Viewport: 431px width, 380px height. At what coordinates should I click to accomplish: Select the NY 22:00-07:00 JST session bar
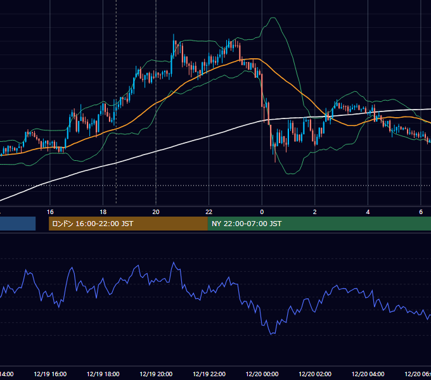pyautogui.click(x=319, y=224)
